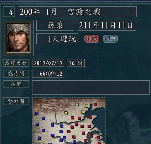
Task: Click the 總時間 label
Action: click(x=16, y=74)
